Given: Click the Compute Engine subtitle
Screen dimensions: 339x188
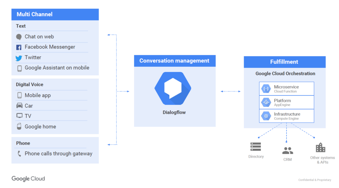Looking at the screenshot, I should pyautogui.click(x=286, y=119).
